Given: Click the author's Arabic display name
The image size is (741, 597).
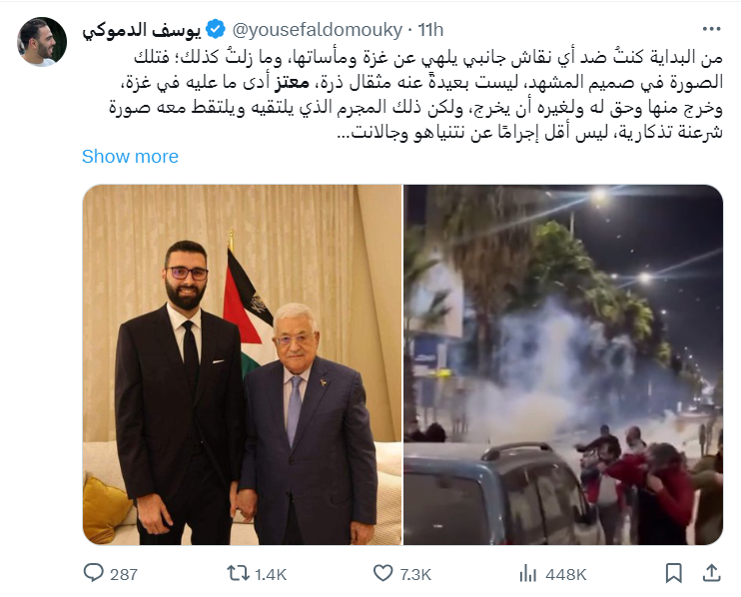Looking at the screenshot, I should [142, 30].
